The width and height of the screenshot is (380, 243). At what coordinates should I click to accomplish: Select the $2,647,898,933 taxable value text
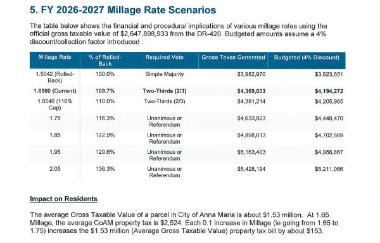point(144,34)
